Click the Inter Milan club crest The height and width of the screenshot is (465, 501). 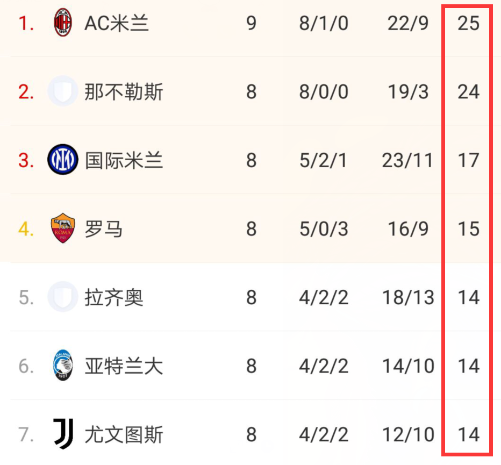[x=63, y=160]
